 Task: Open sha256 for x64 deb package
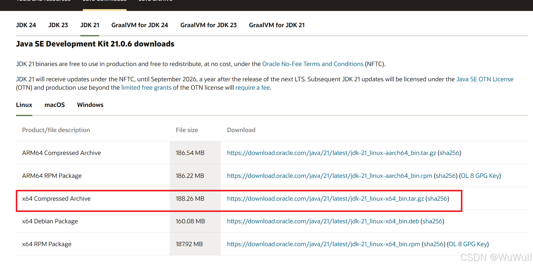(x=432, y=221)
